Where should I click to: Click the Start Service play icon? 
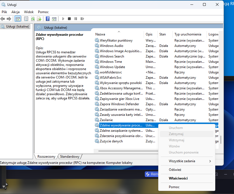point(63,19)
